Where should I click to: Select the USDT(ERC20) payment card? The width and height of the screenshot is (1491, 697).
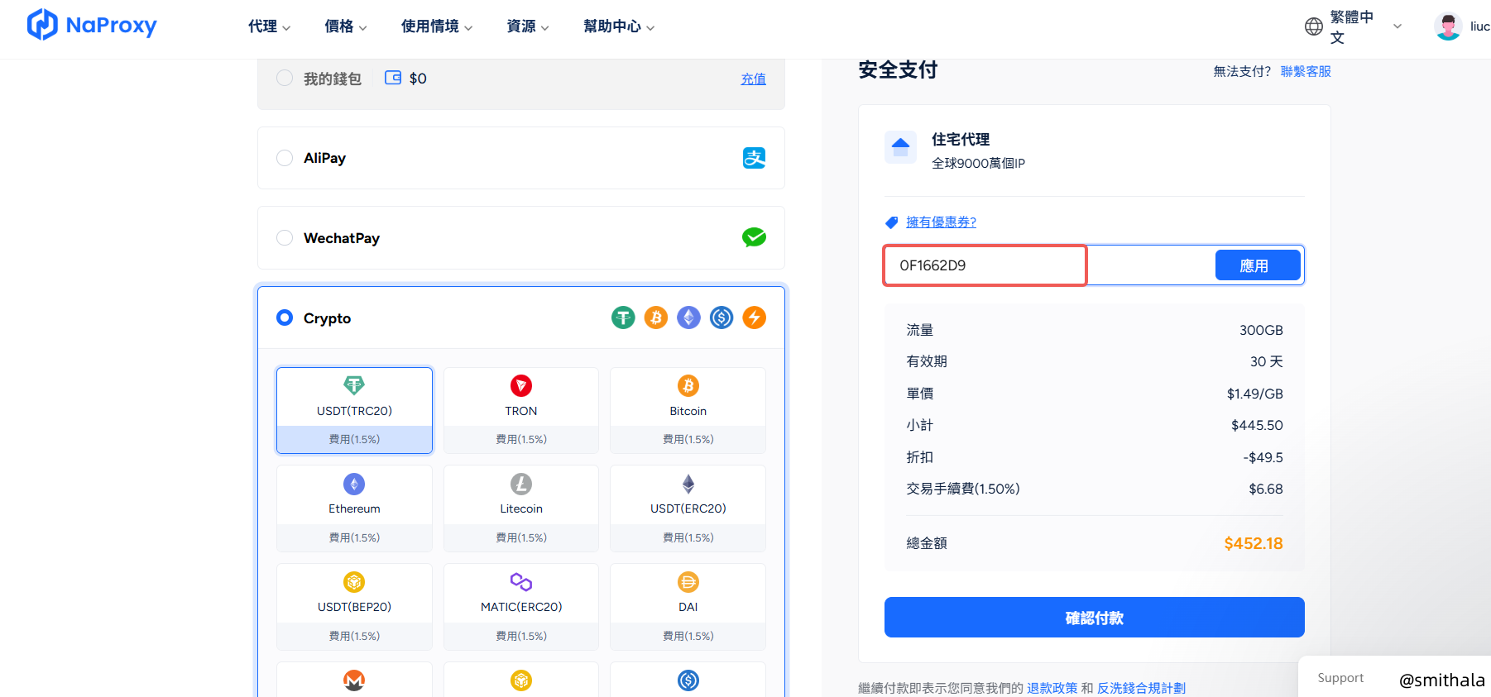coord(688,508)
